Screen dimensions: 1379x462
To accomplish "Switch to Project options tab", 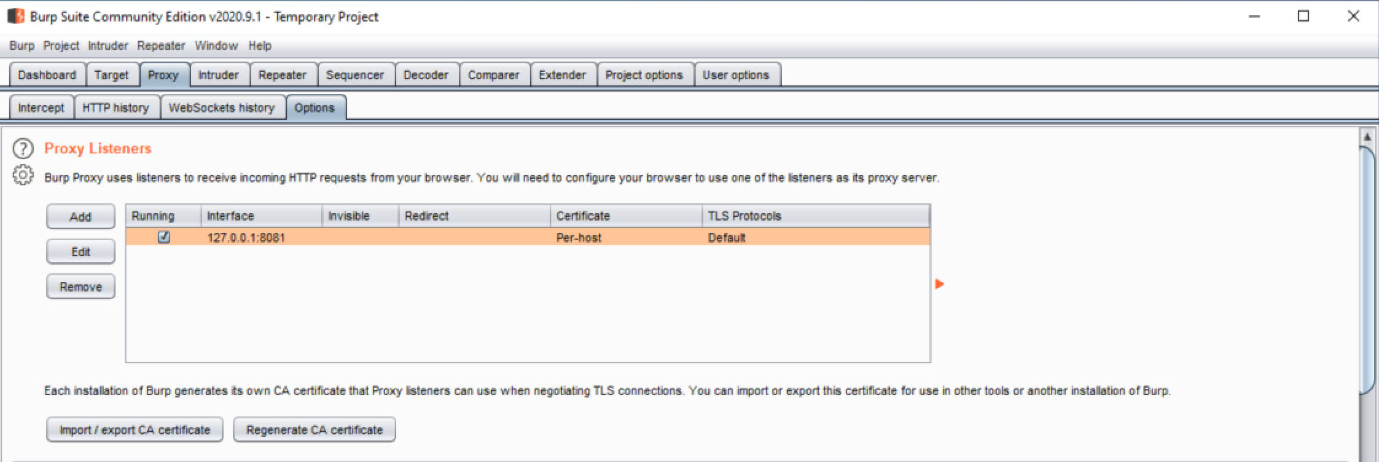I will click(x=644, y=75).
